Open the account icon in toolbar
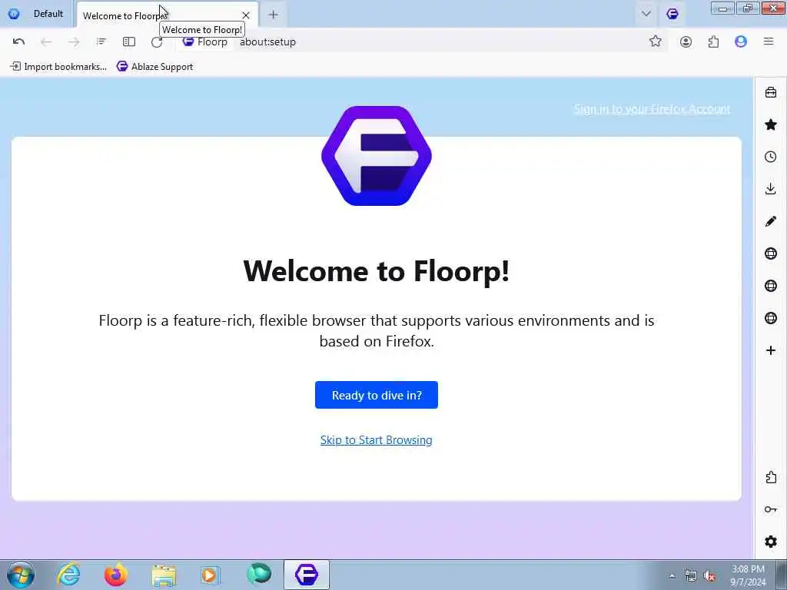787x590 pixels. pyautogui.click(x=686, y=41)
